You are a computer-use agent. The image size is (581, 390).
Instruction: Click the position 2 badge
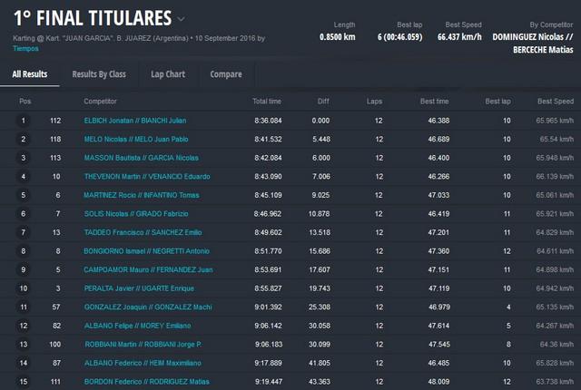pos(24,139)
